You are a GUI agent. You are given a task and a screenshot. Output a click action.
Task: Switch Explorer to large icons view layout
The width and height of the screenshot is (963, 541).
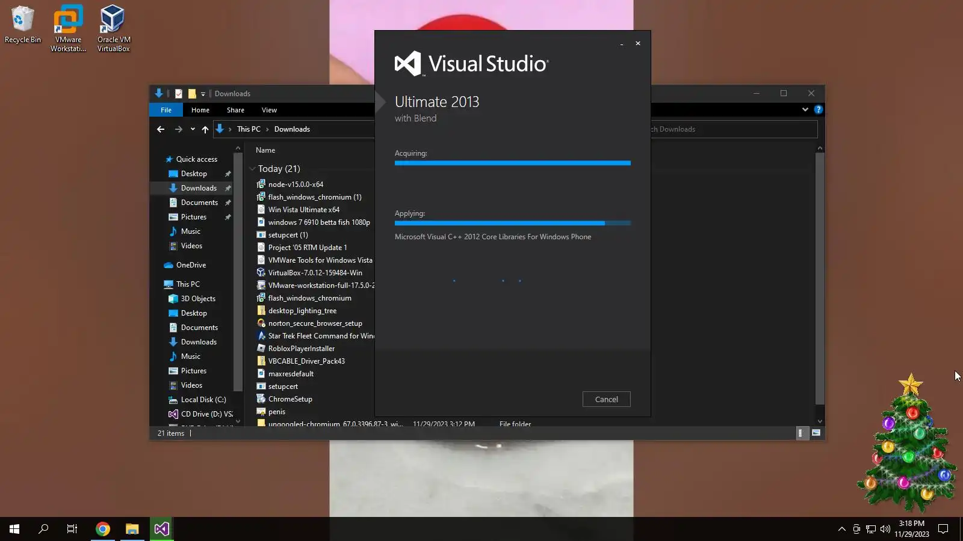[816, 433]
